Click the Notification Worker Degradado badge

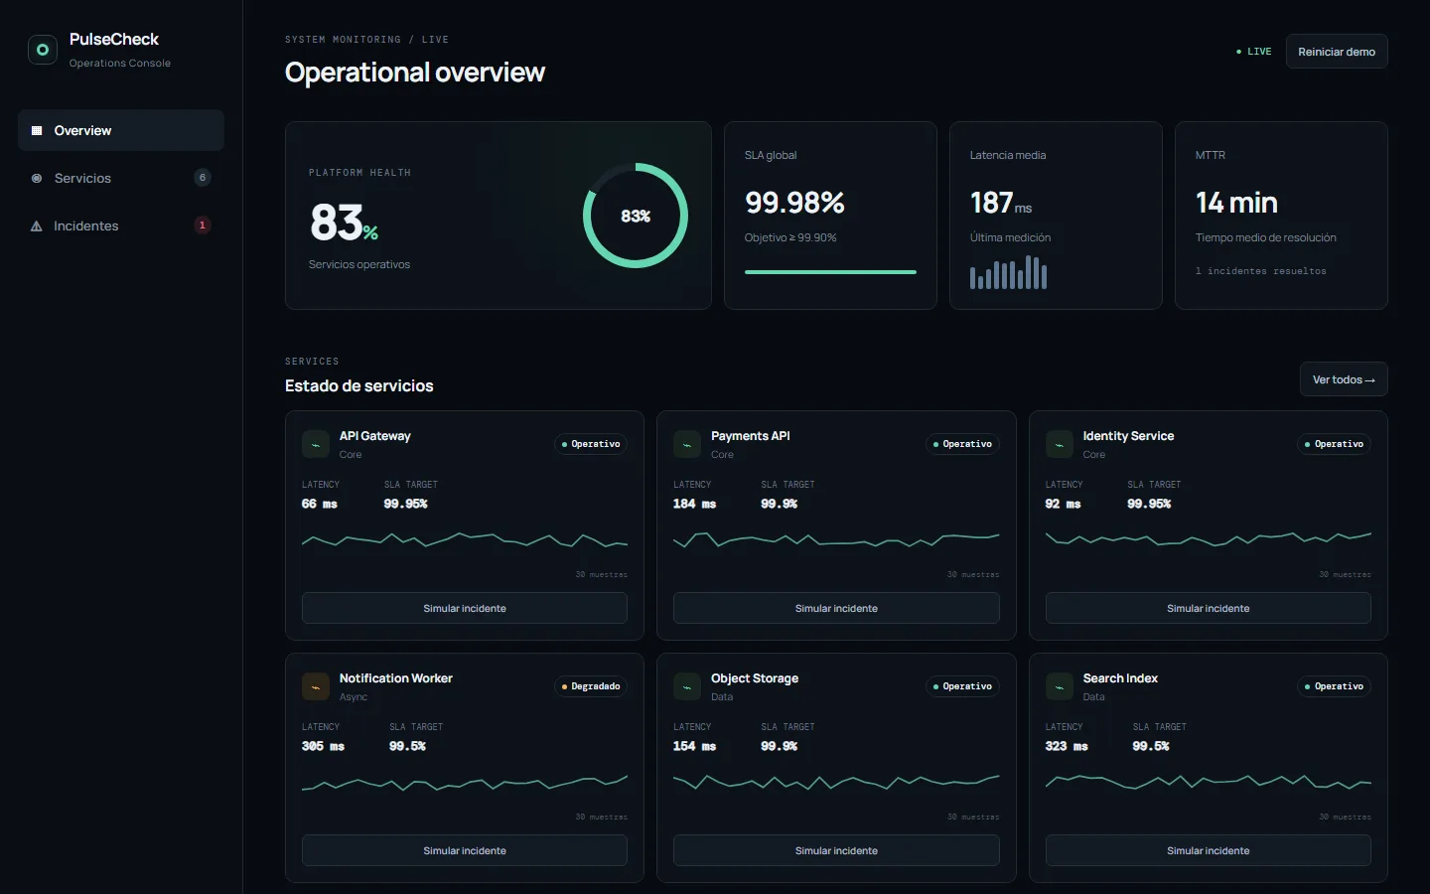tap(591, 686)
